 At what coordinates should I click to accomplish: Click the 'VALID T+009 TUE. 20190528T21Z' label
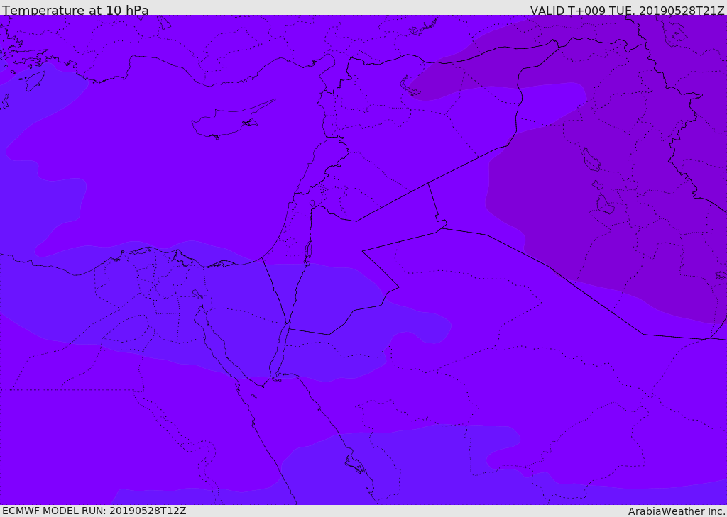coord(628,10)
